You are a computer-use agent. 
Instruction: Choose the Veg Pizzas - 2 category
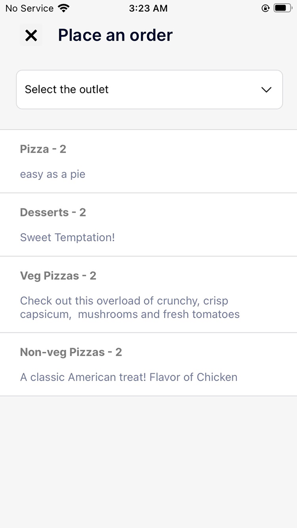tap(58, 276)
